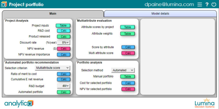This screenshot has height=109, width=219.
Task: Switch to the Model details tab
Action: (x=160, y=13)
